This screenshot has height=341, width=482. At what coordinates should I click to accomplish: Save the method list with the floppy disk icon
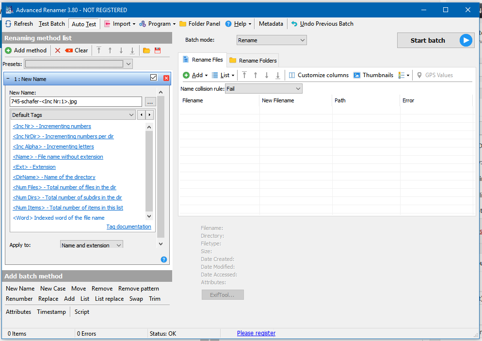(x=158, y=50)
